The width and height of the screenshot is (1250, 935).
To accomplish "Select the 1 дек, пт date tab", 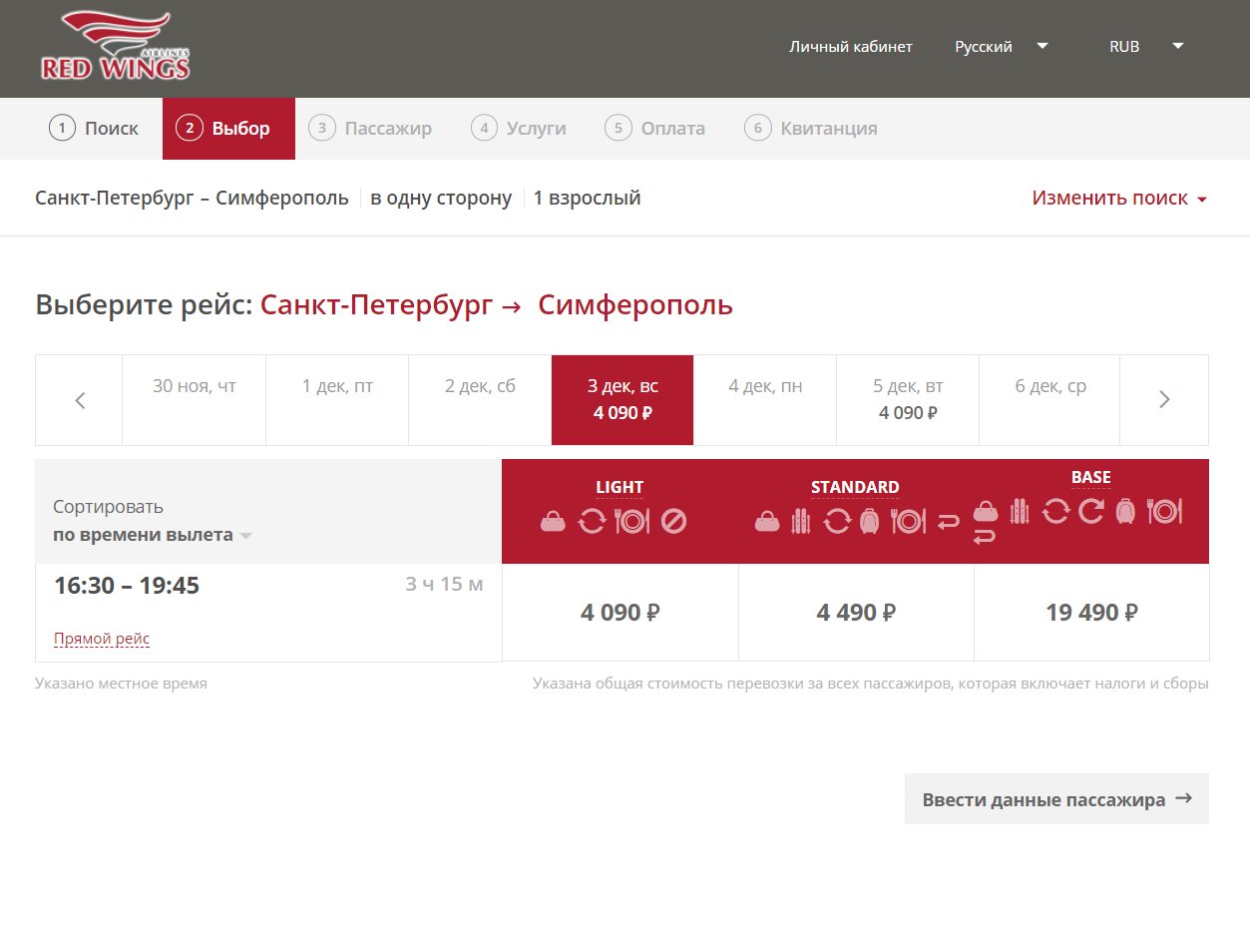I will (337, 400).
